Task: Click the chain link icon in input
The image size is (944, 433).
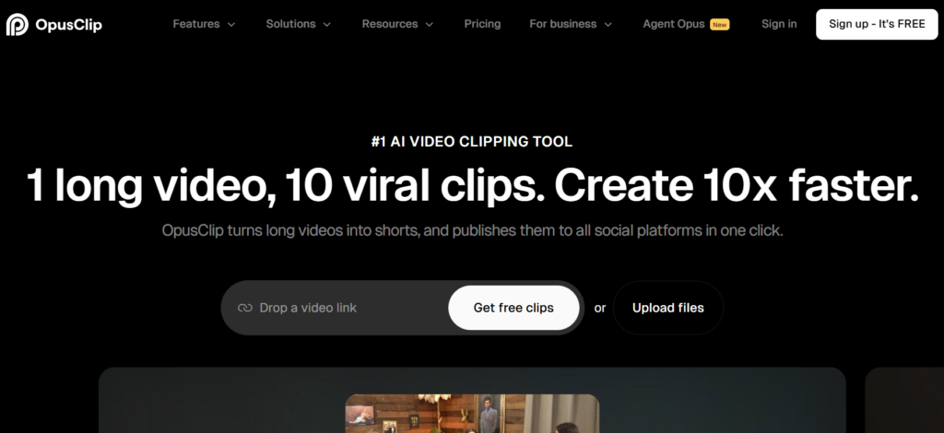Action: pyautogui.click(x=244, y=308)
